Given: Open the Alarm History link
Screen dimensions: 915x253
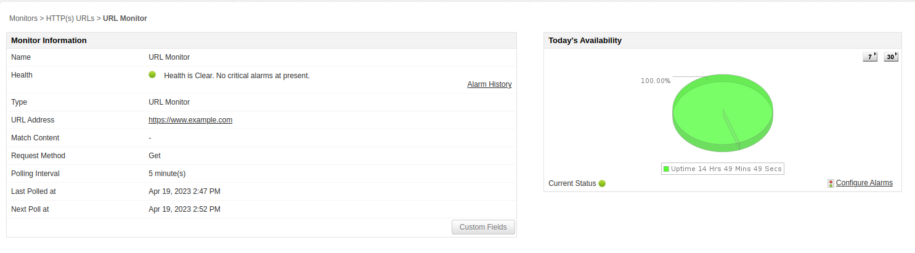Looking at the screenshot, I should click(489, 84).
